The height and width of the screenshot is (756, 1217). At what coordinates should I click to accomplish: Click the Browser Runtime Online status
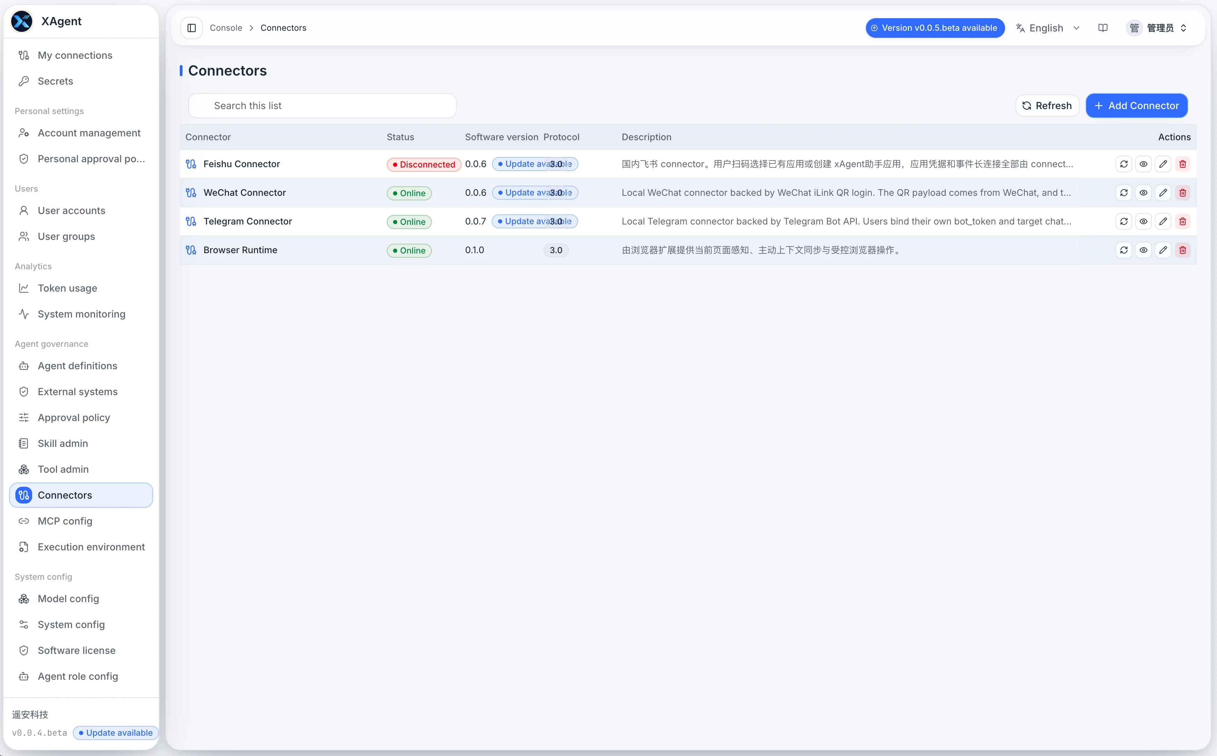click(409, 250)
